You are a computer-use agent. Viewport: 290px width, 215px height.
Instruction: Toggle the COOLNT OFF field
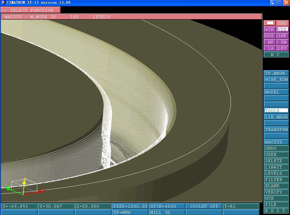[x=204, y=206]
